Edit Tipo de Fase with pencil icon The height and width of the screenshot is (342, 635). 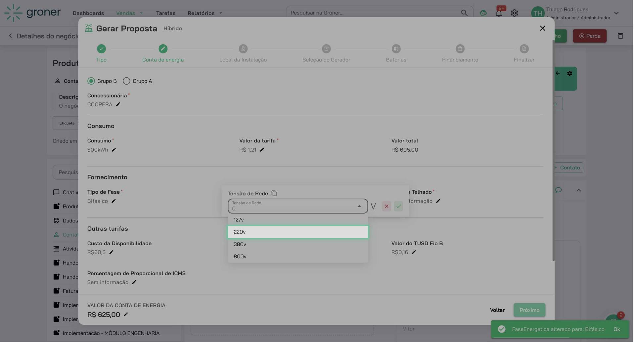click(114, 201)
